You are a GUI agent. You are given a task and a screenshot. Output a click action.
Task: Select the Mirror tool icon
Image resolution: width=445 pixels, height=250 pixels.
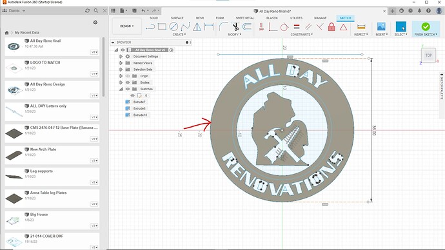197,26
